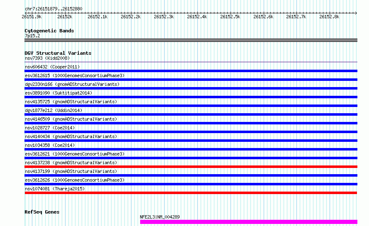369x226 pixels.
Task: Click the 26152k ruler tick label
Action: coord(65,17)
